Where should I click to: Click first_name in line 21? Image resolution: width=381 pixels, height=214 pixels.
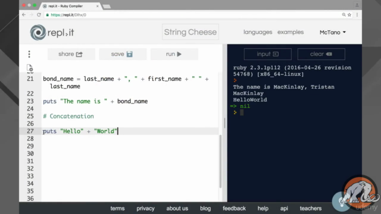164,79
